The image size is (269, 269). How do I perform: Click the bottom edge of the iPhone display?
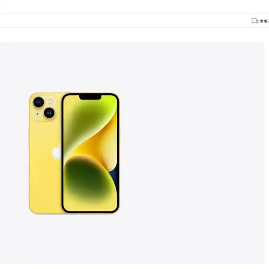pyautogui.click(x=90, y=212)
